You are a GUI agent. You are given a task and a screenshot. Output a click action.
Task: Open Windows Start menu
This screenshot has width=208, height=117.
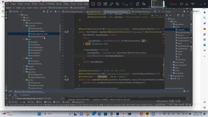[x=39, y=114]
